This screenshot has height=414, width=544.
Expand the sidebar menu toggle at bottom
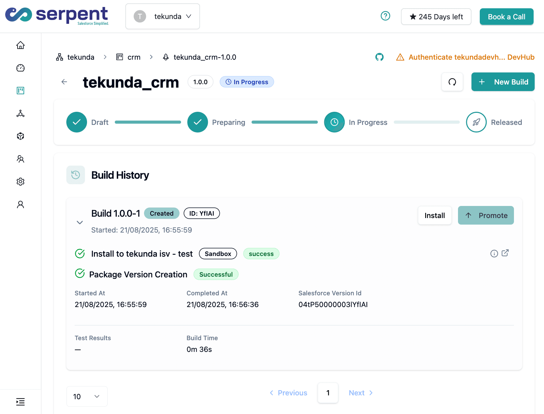tap(20, 402)
